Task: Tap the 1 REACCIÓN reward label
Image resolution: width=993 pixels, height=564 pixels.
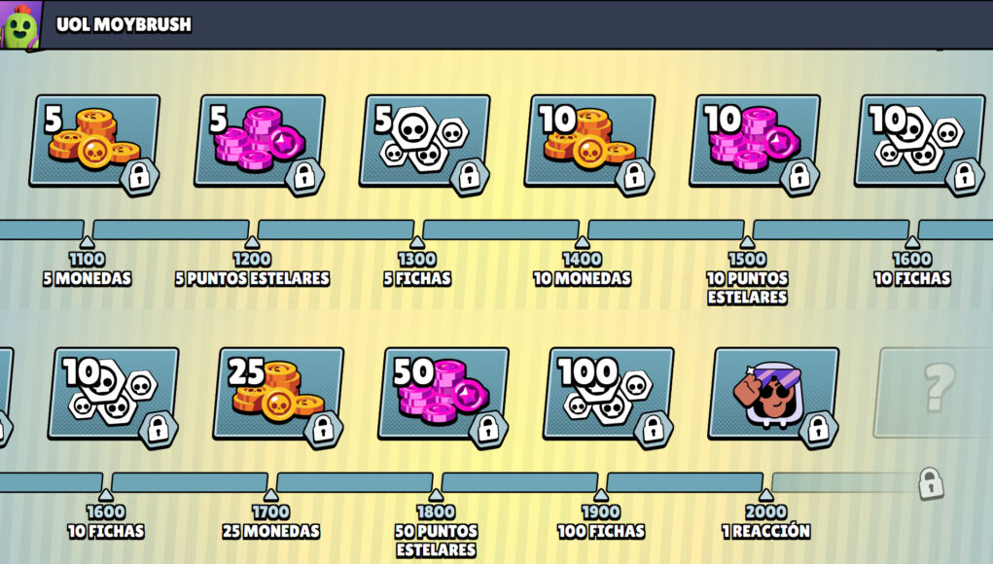Action: point(766,531)
